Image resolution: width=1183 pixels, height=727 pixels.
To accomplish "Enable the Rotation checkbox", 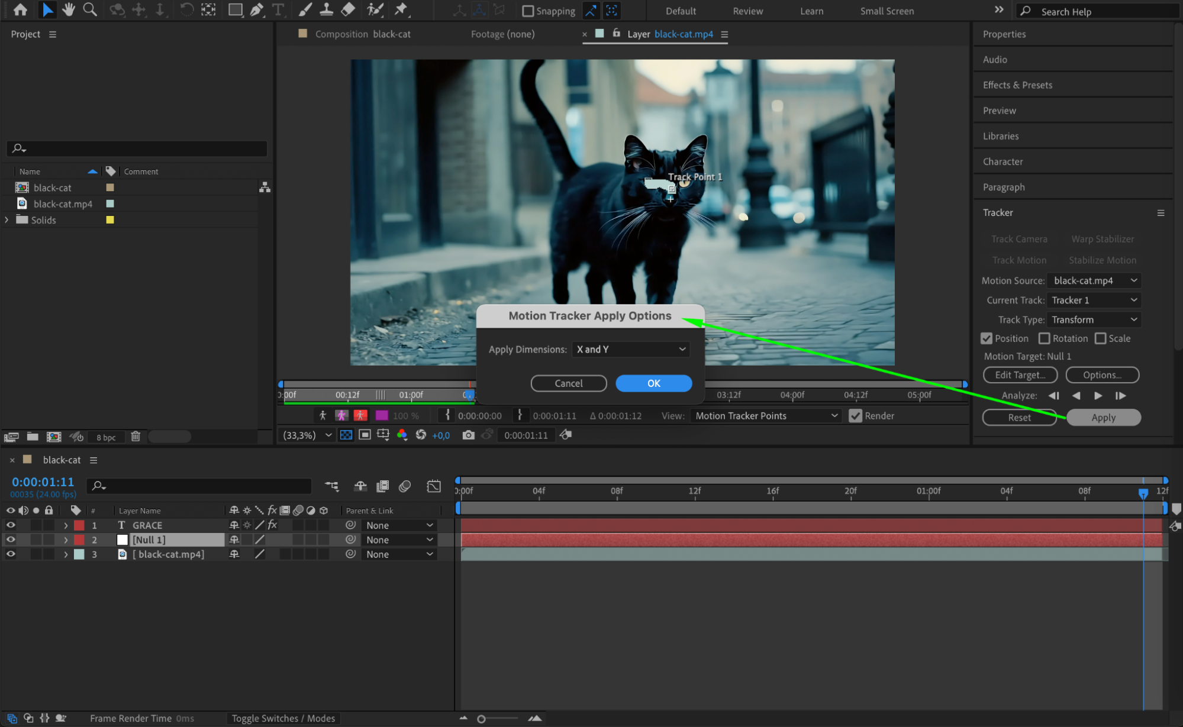I will (1045, 338).
